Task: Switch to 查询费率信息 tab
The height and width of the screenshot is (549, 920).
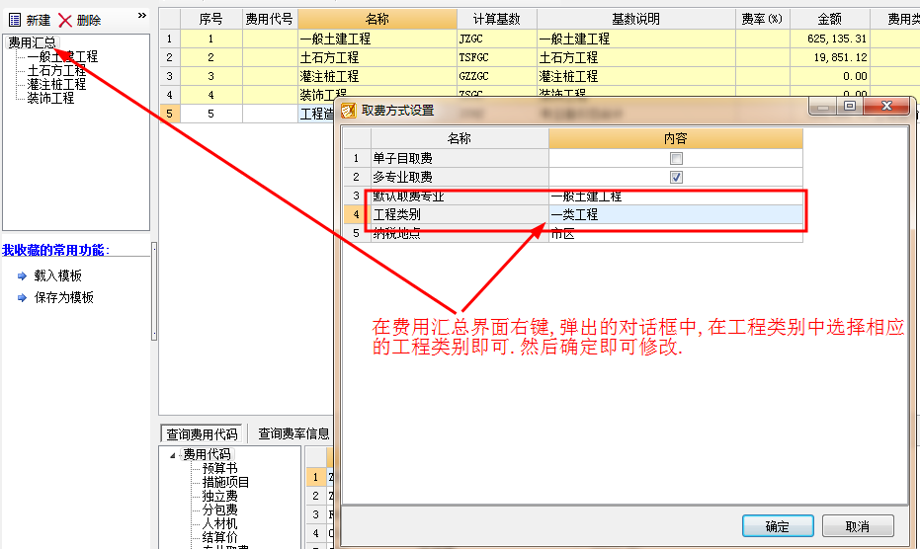Action: tap(293, 433)
